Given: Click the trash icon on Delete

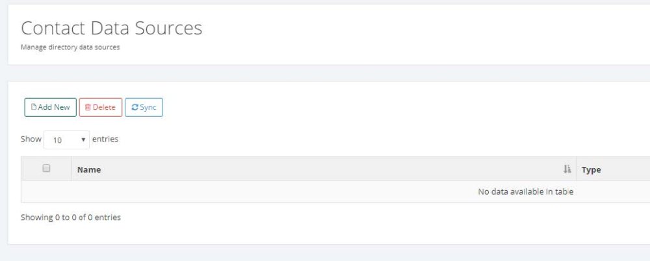Looking at the screenshot, I should pos(88,107).
